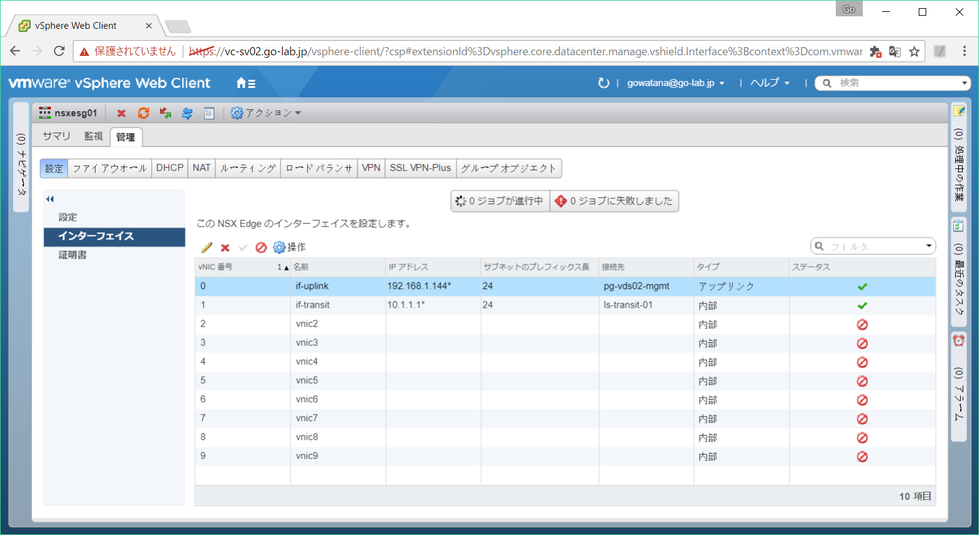Switch to the 監視 tab

(94, 136)
